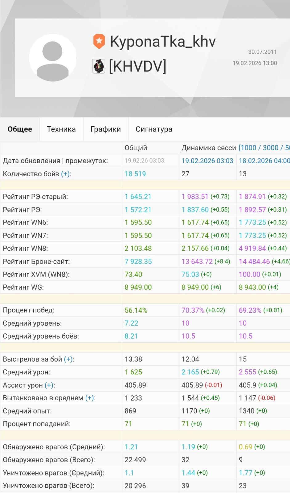Go to the Сигнатура tab
This screenshot has width=290, height=493.
click(154, 129)
